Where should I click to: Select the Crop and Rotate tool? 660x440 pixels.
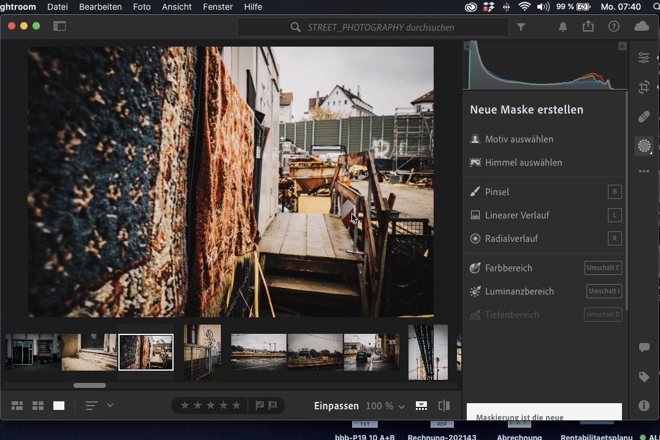tap(643, 87)
